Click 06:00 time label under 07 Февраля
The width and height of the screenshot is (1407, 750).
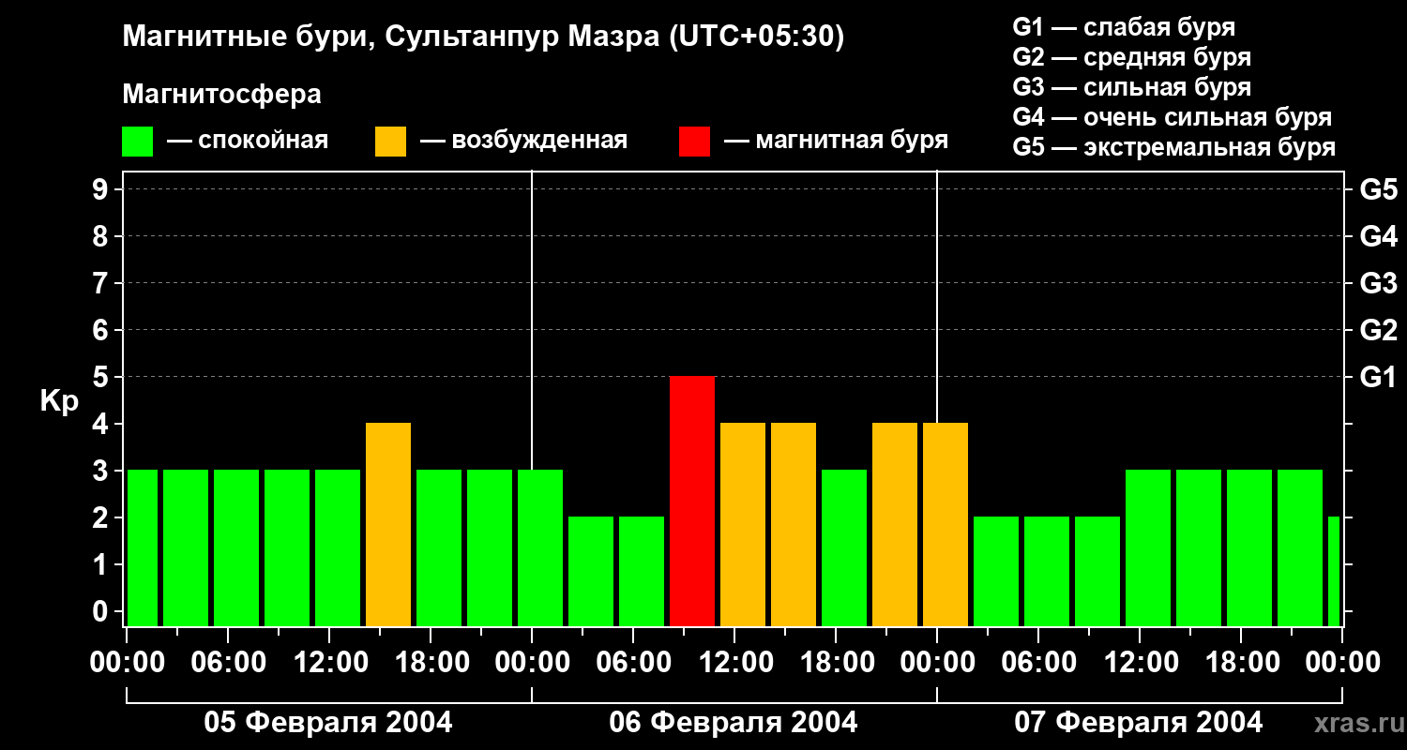point(1038,663)
